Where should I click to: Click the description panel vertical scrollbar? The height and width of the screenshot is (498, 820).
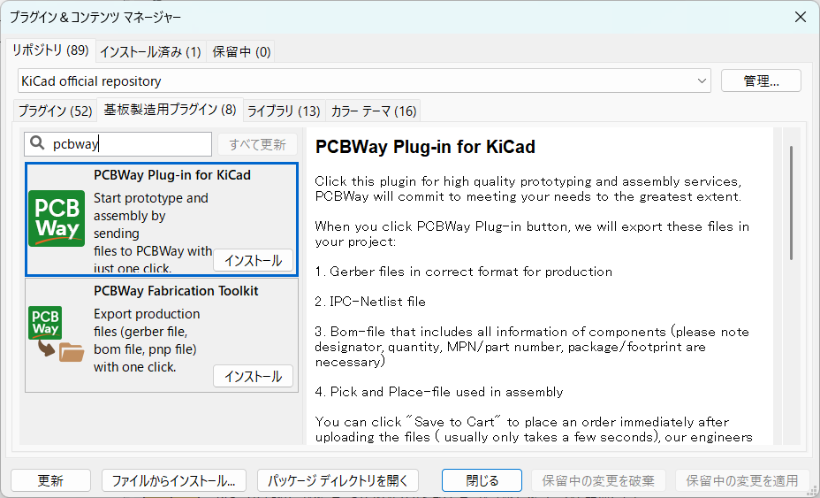point(791,203)
